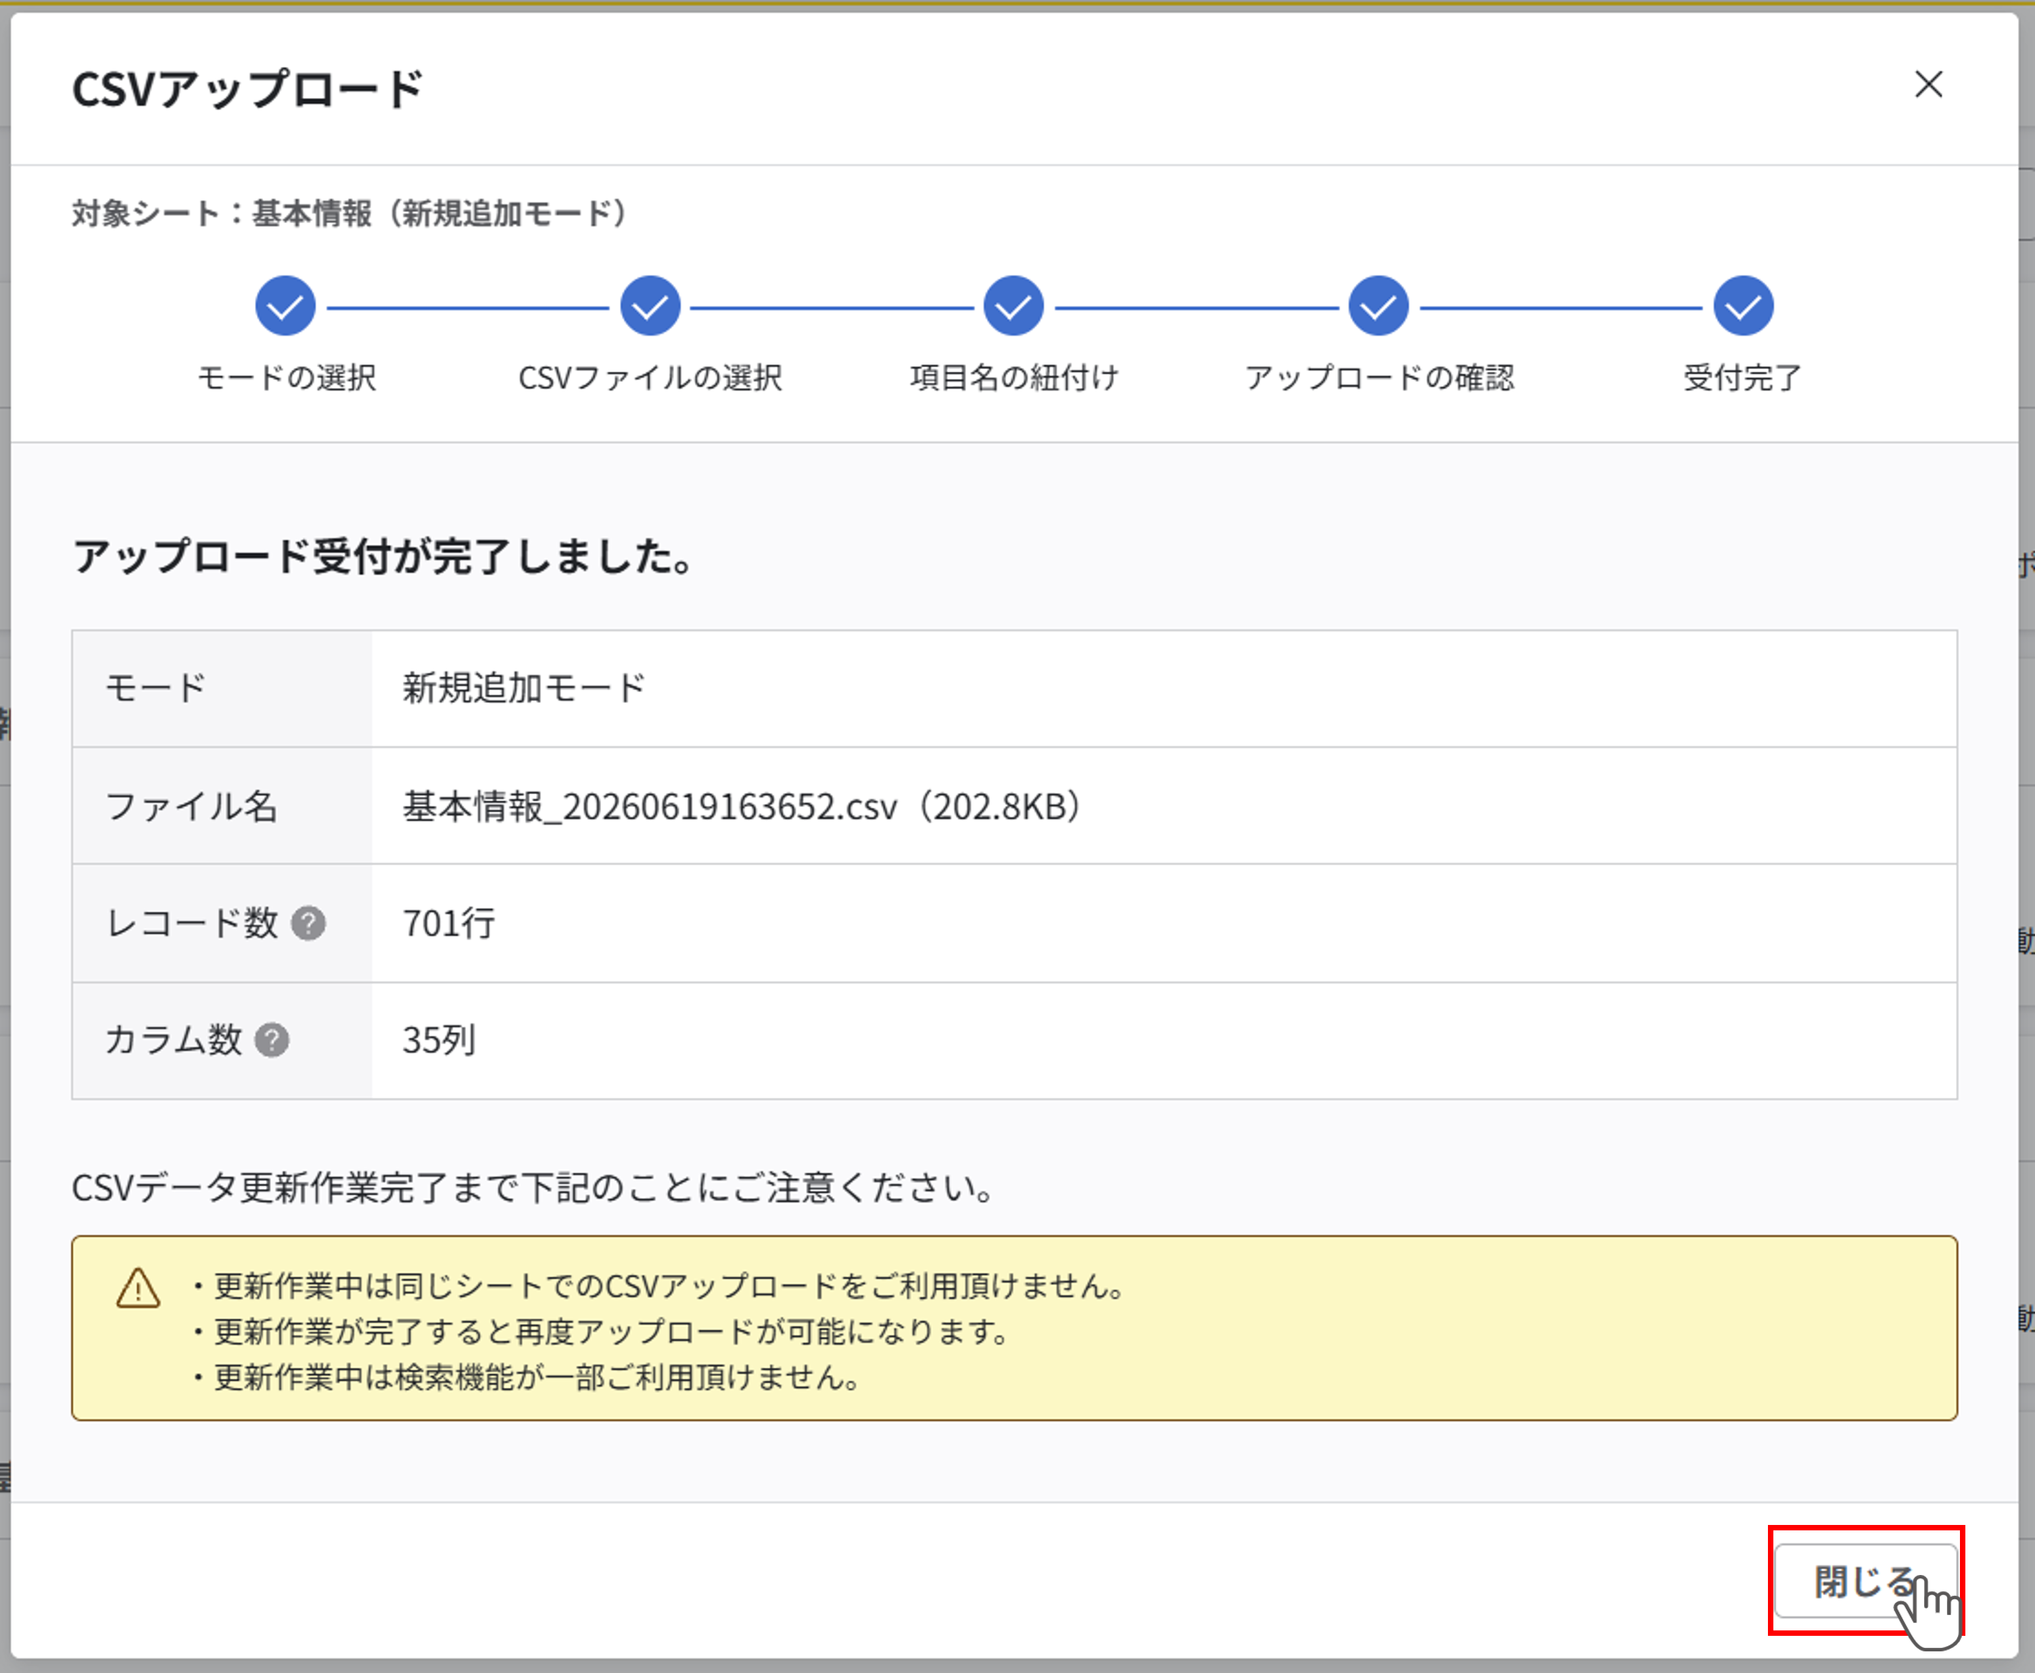Click the 閉じる button
The width and height of the screenshot is (2035, 1673).
1865,1580
